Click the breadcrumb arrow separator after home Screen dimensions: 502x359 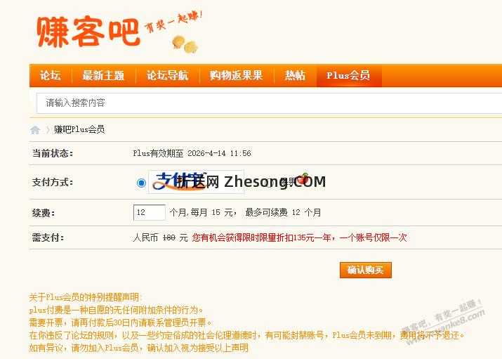coord(48,130)
